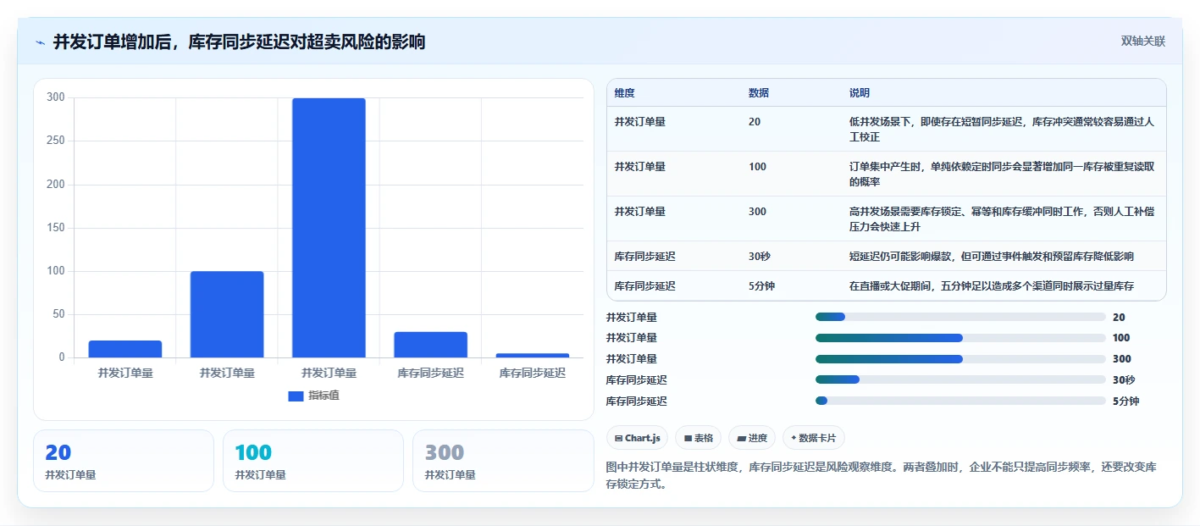Click the 双轴关联 label in the header

(1143, 42)
